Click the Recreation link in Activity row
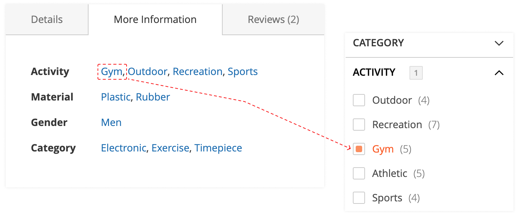521x220 pixels. click(x=197, y=71)
